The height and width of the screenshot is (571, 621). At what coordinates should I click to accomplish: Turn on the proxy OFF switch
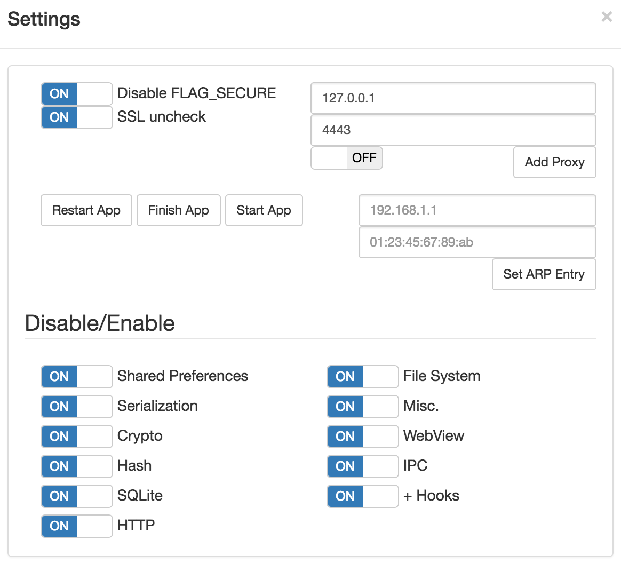pyautogui.click(x=347, y=158)
